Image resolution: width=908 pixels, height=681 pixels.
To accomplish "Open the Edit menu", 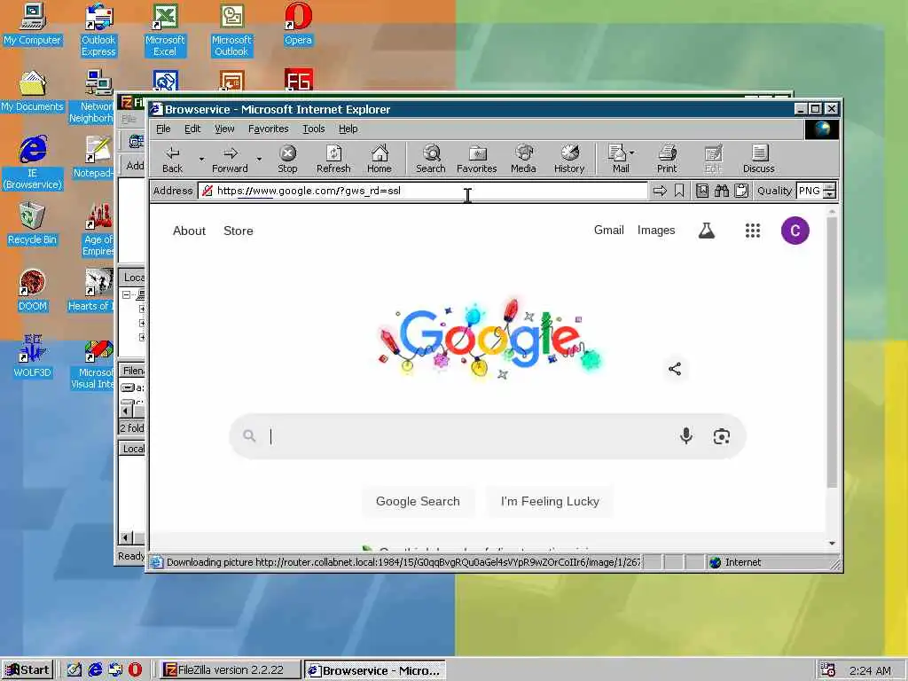I will point(192,129).
